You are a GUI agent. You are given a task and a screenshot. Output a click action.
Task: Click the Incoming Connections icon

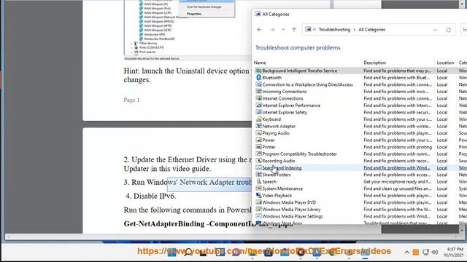point(258,92)
